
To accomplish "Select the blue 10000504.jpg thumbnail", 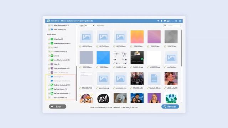I will (103, 58).
